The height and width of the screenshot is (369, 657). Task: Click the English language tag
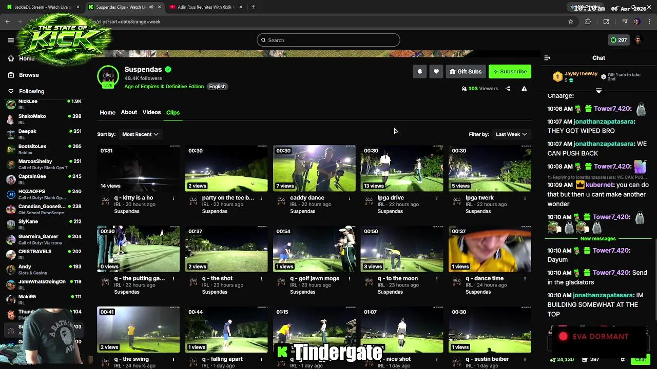pos(217,87)
